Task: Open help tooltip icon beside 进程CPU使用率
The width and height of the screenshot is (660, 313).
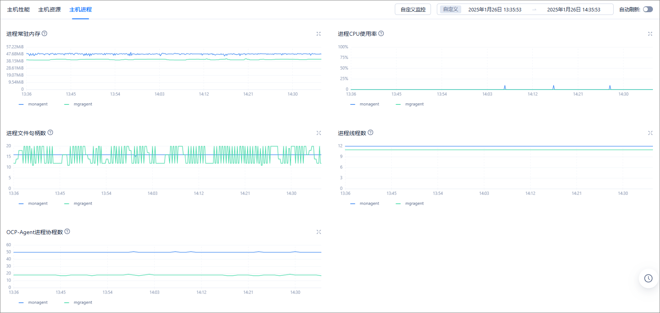Action: coord(381,33)
